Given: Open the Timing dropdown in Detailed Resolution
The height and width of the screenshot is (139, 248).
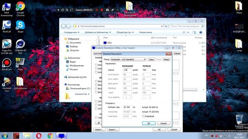Looking at the screenshot, I should point(128,59).
